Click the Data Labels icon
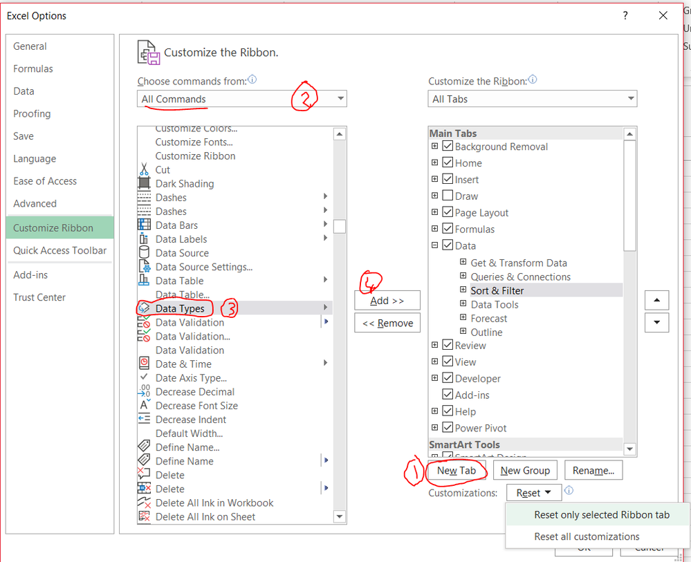The image size is (691, 562). 144,238
